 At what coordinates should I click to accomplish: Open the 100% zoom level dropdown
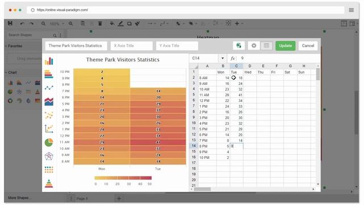[57, 24]
